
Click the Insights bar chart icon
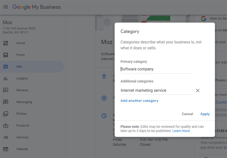point(6,78)
